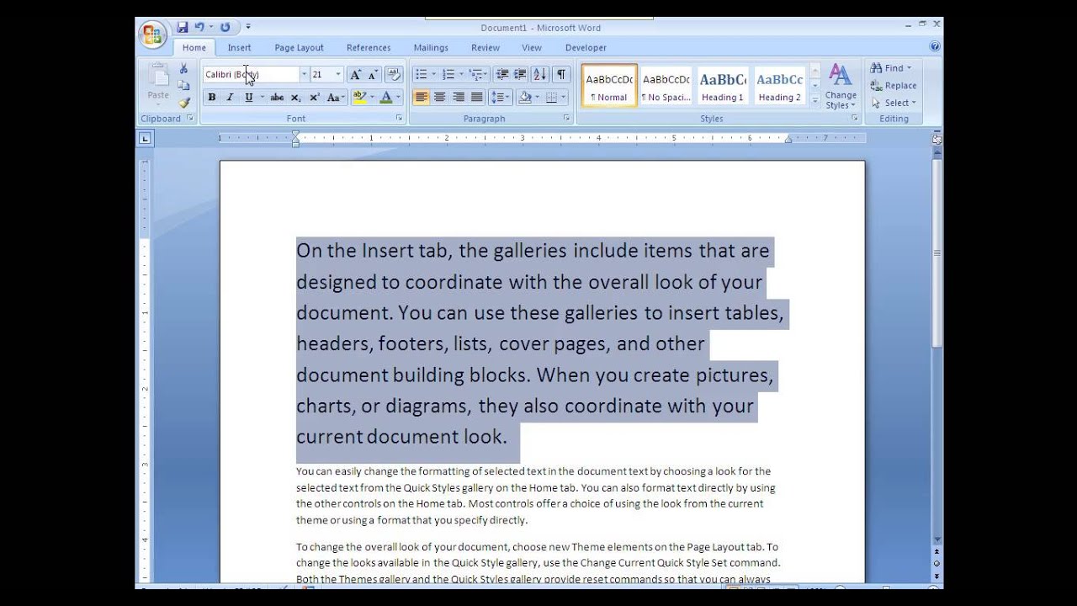The width and height of the screenshot is (1077, 606).
Task: Open the Select dropdown
Action: click(x=893, y=103)
